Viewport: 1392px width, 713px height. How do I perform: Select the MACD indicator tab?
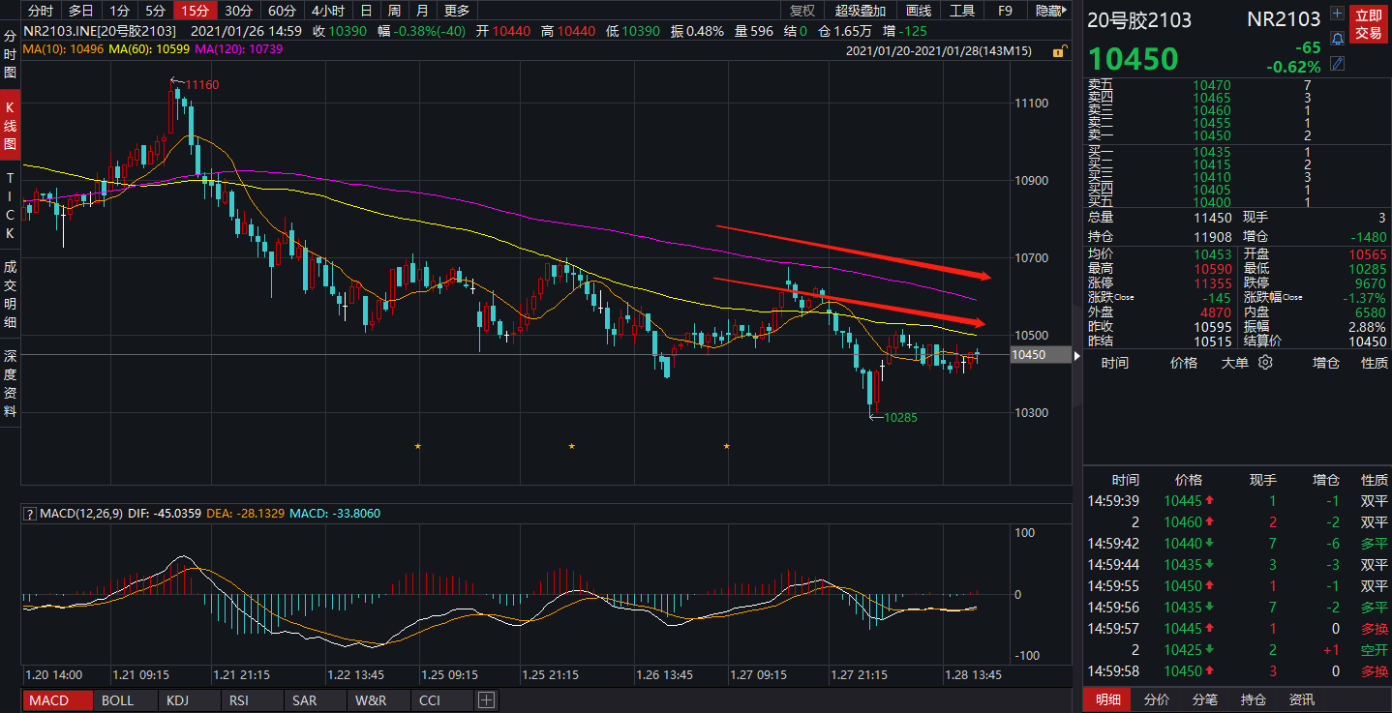click(57, 699)
